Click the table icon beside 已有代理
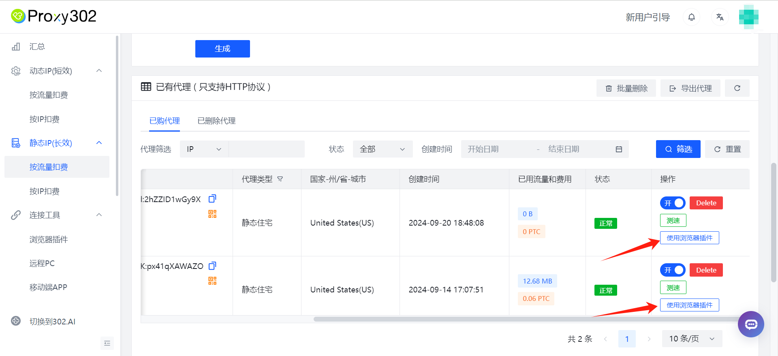The width and height of the screenshot is (778, 356). tap(146, 87)
